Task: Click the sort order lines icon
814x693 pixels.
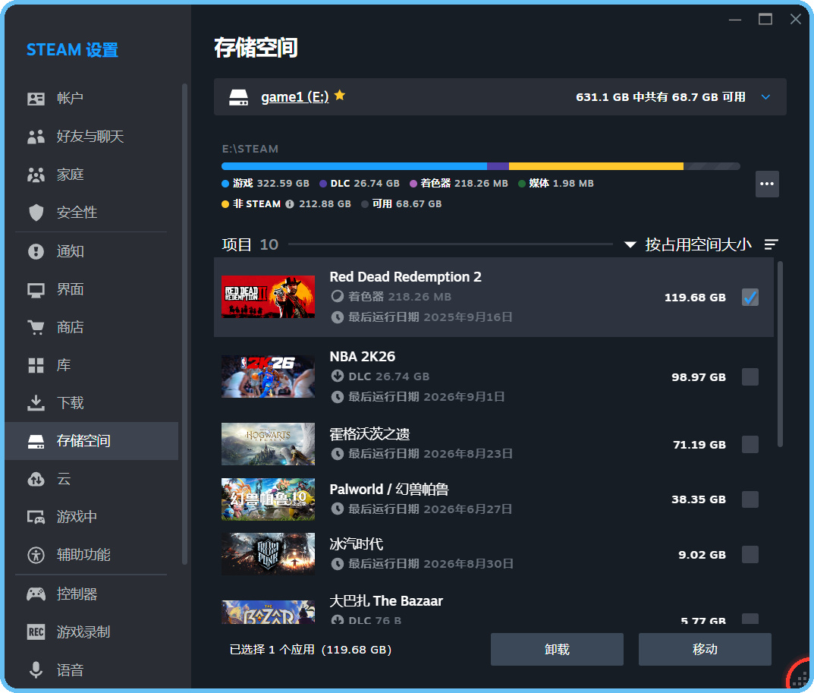Action: pyautogui.click(x=771, y=244)
